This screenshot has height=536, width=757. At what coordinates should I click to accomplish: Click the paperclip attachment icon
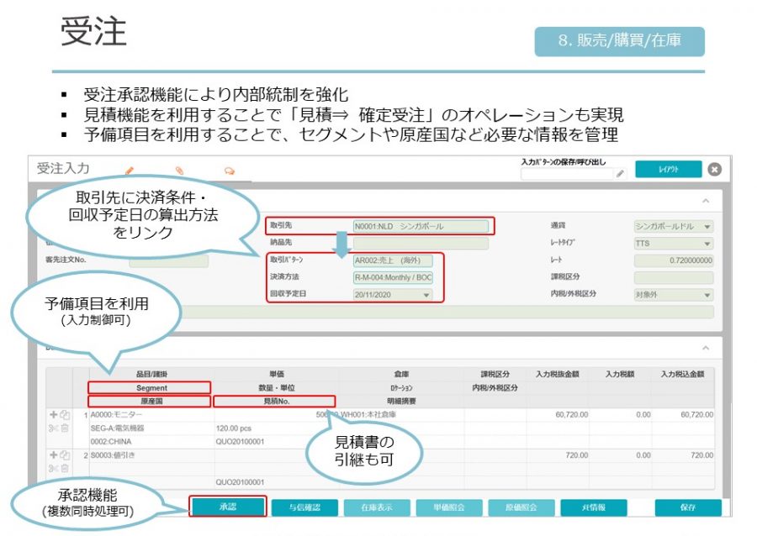click(x=179, y=171)
